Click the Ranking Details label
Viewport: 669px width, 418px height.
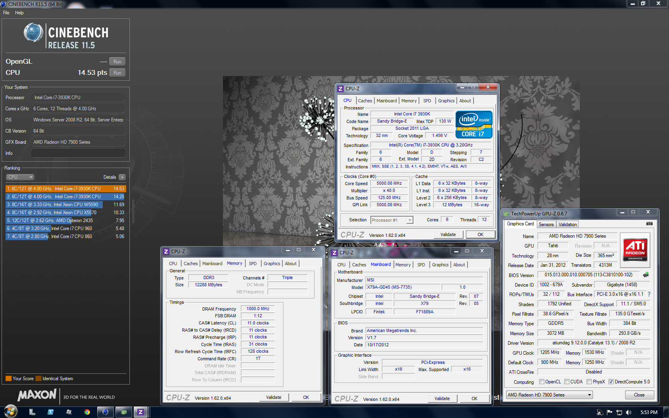point(110,177)
